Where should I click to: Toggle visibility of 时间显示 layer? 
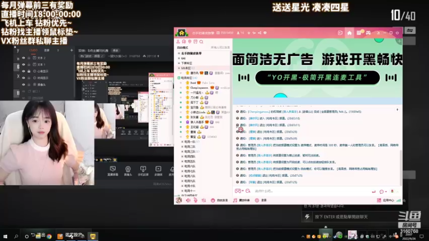(x=24, y=78)
